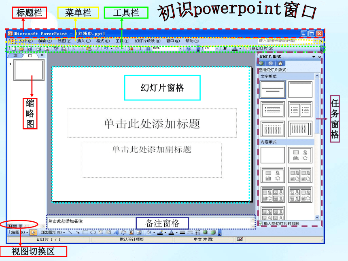348x261 pixels.
Task: Go to task pane home icon
Action: [280, 63]
